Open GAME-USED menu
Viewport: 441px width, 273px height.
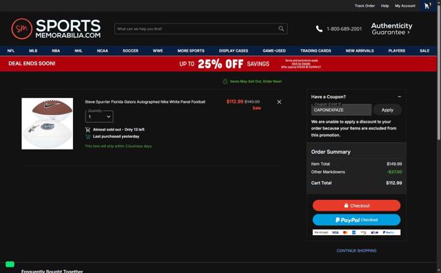274,50
